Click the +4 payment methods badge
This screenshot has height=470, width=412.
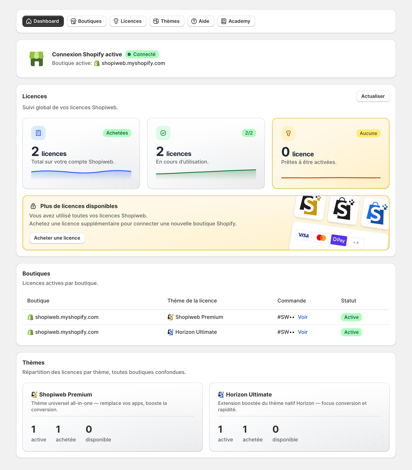pyautogui.click(x=356, y=243)
